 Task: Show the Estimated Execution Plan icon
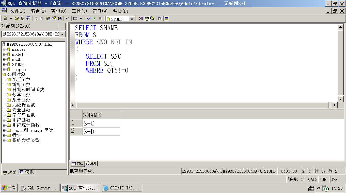(x=141, y=19)
